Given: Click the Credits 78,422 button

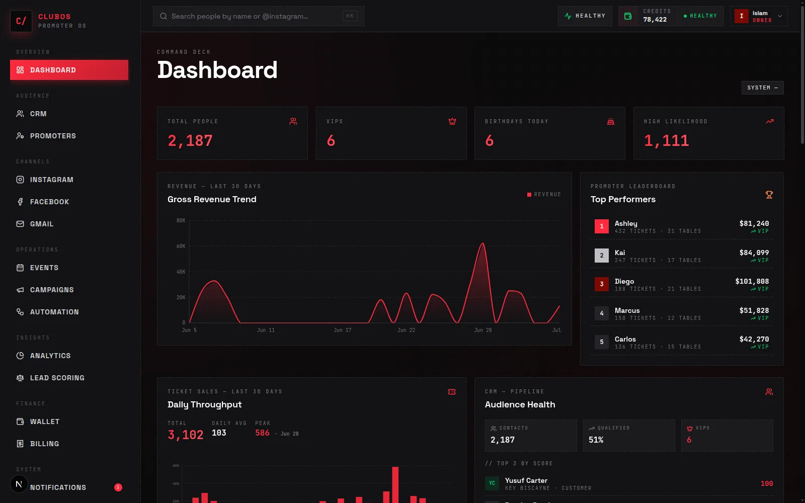Looking at the screenshot, I should 671,16.
